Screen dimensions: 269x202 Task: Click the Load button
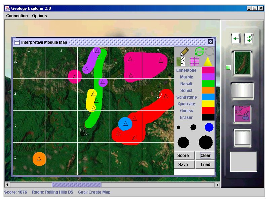tap(205, 165)
